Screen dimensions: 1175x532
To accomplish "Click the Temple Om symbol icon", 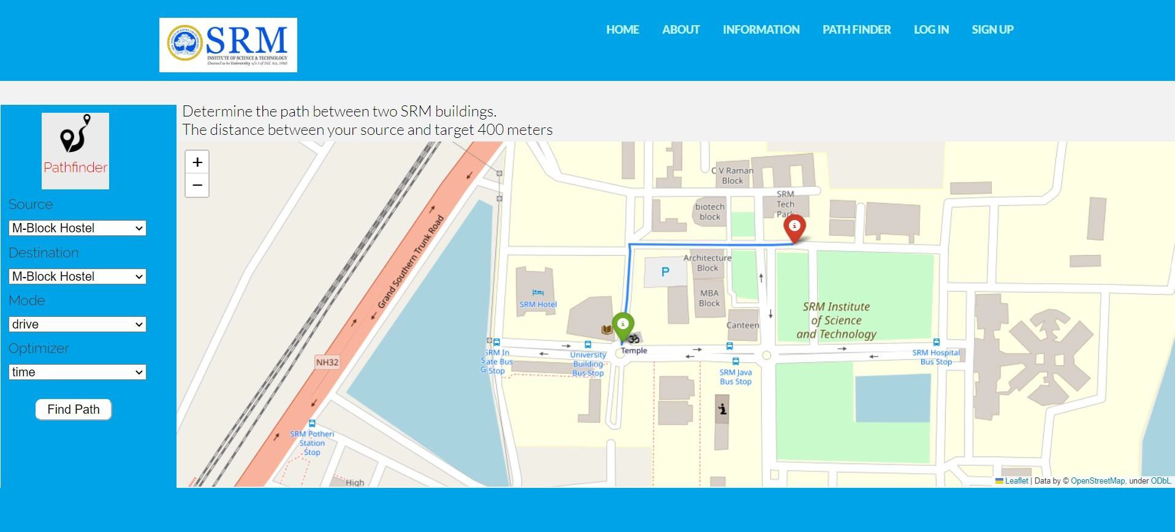I will (x=635, y=338).
